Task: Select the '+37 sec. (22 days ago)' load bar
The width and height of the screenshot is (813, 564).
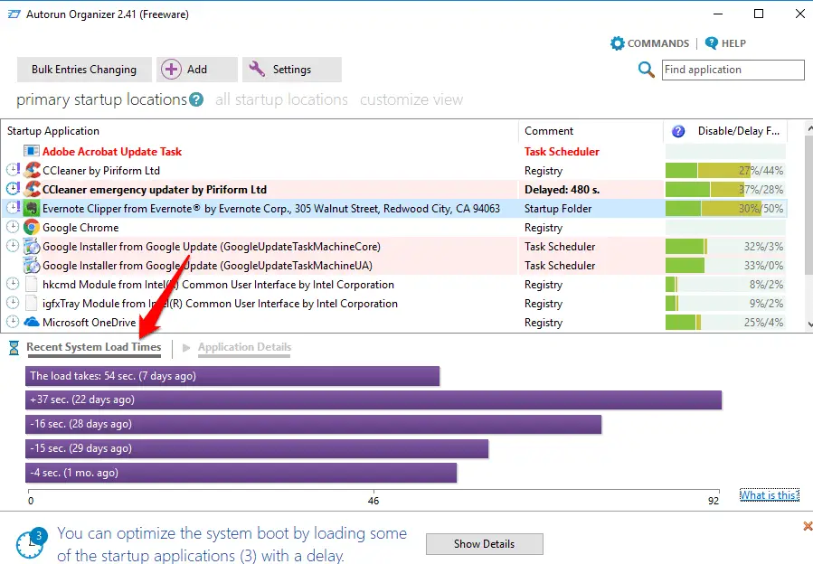Action: tap(373, 399)
